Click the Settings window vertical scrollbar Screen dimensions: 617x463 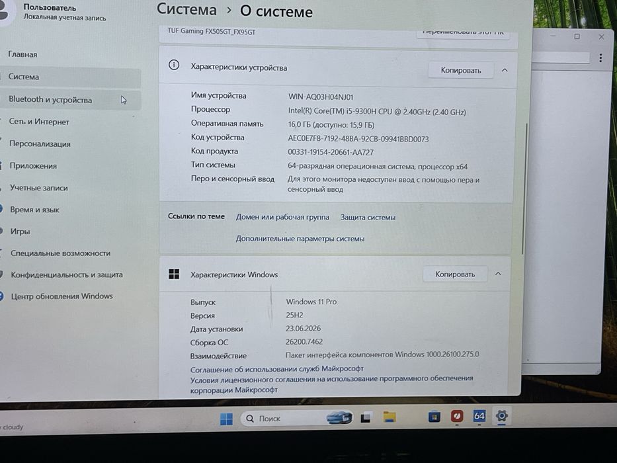523,189
